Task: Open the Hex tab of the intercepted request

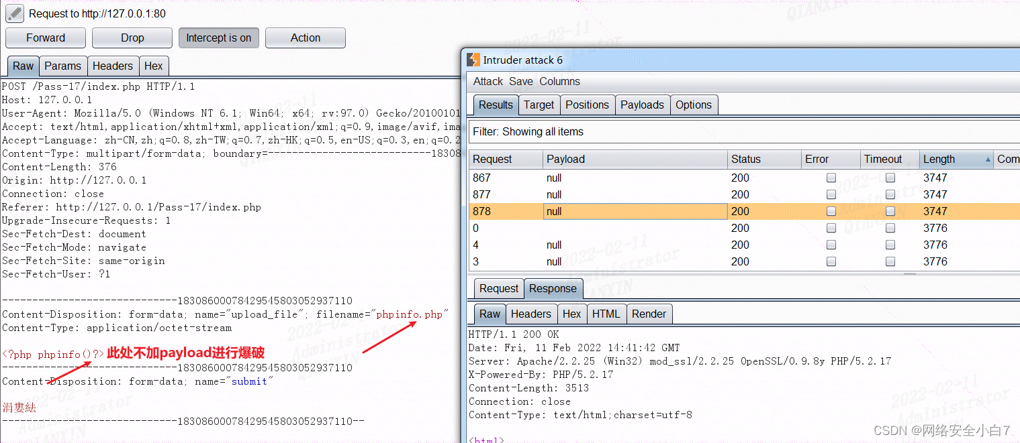Action: pyautogui.click(x=154, y=66)
